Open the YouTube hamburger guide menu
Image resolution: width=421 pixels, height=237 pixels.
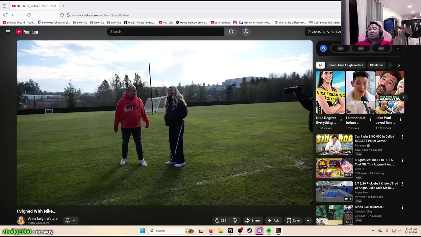point(8,32)
